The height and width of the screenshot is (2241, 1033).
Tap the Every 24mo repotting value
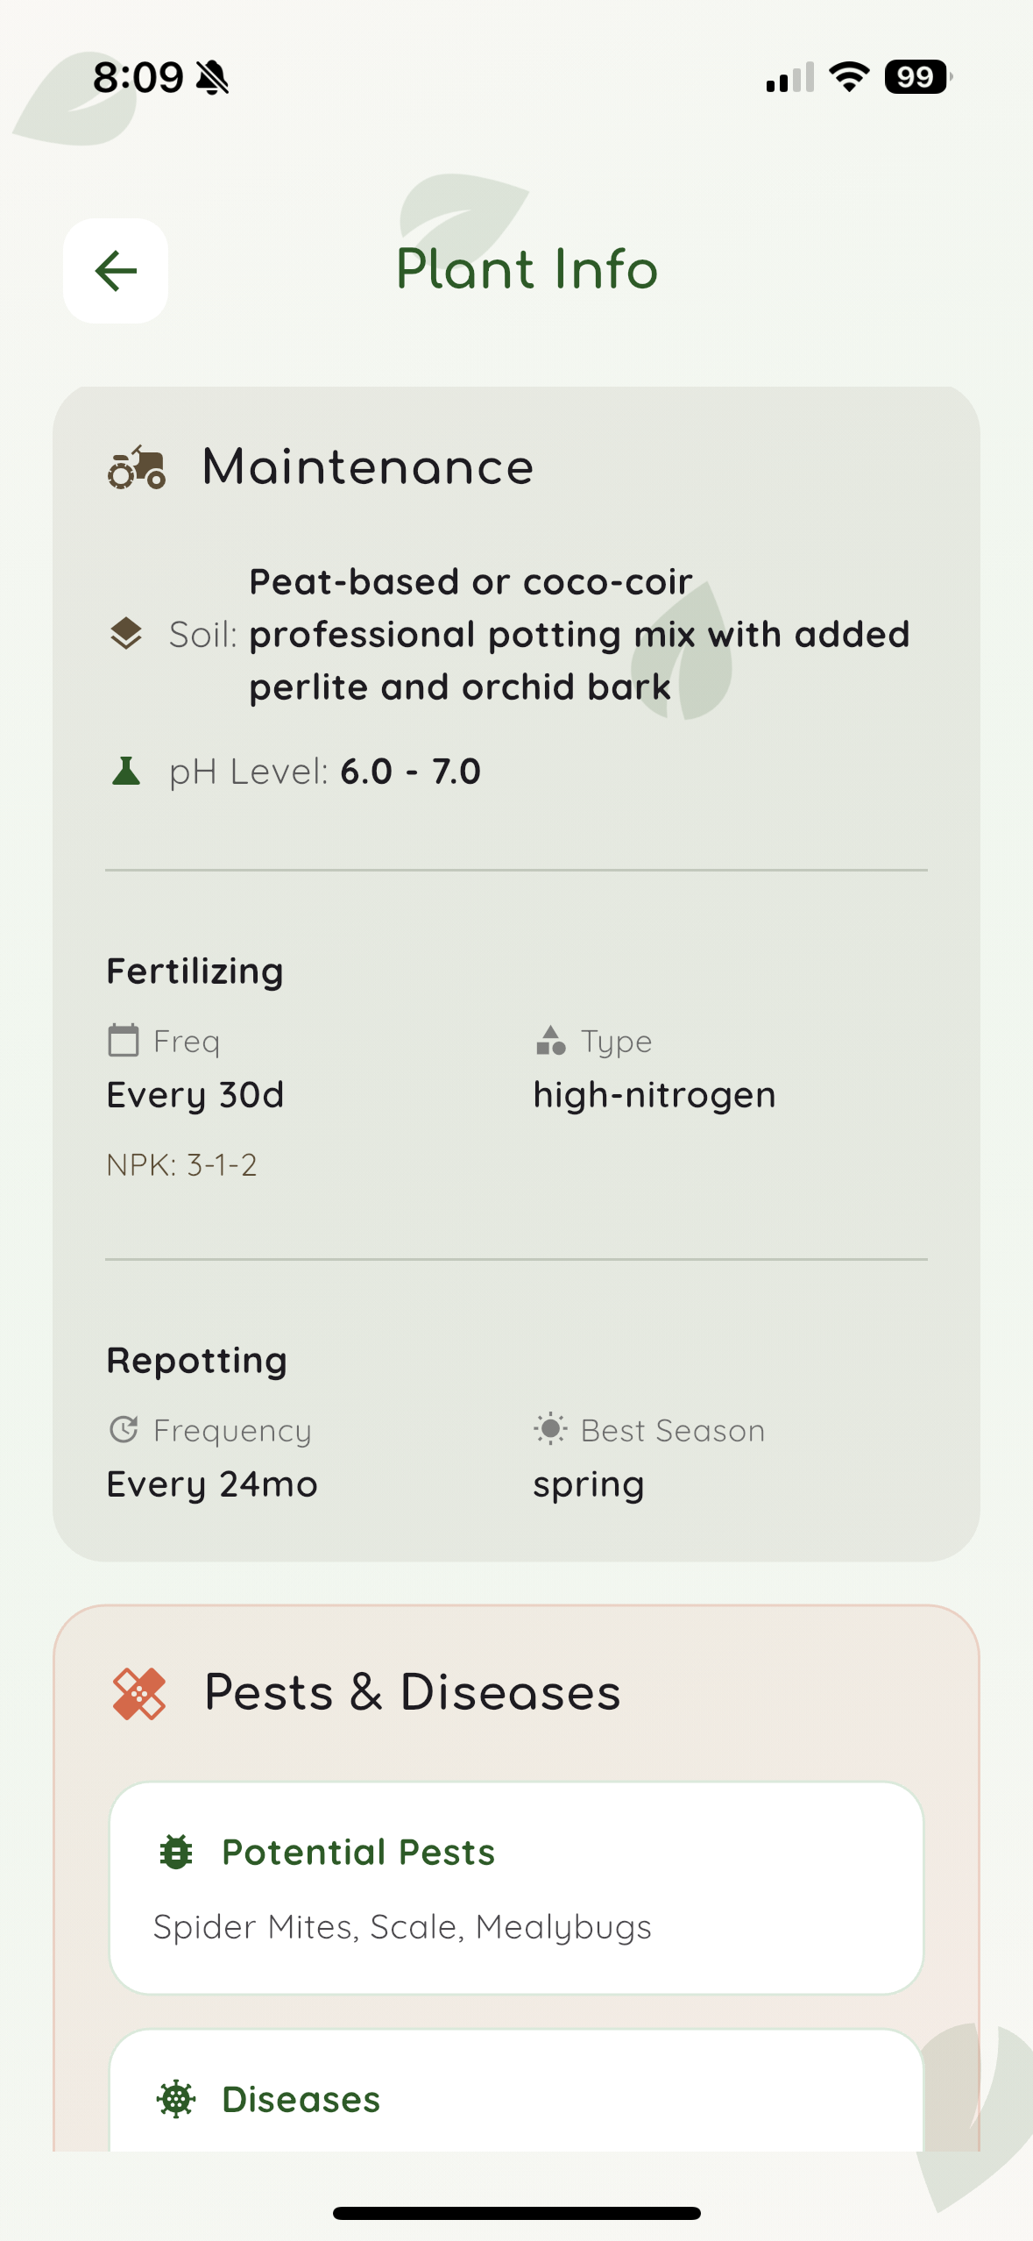212,1484
